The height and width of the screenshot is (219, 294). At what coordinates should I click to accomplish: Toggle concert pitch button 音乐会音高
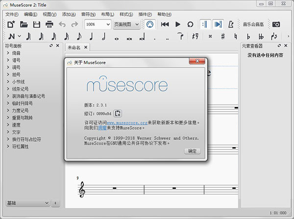(x=253, y=24)
